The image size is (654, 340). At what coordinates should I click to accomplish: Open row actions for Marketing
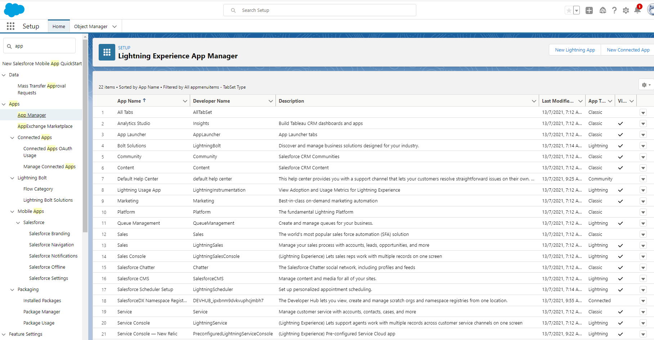[643, 201]
